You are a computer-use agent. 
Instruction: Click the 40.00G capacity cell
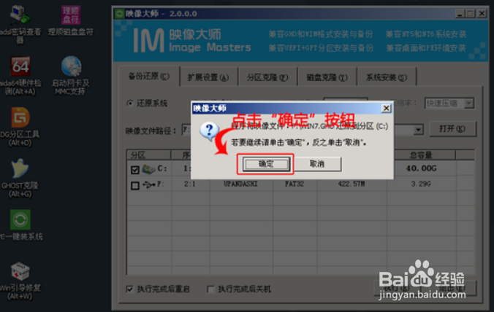[x=421, y=168]
